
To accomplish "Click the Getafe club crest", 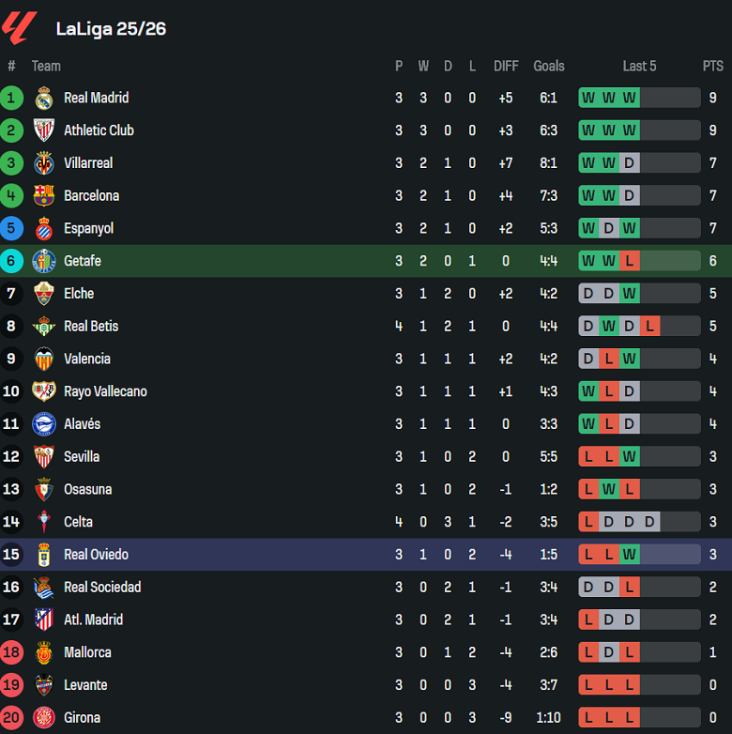I will (x=43, y=261).
